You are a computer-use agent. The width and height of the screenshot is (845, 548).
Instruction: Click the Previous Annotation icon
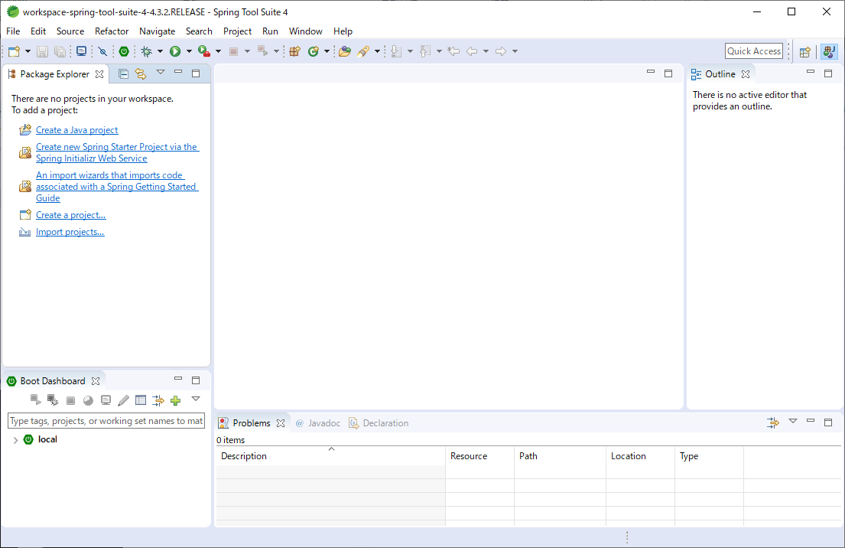pyautogui.click(x=424, y=51)
